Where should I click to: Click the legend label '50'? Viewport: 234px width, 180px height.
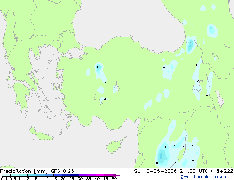tap(114, 179)
